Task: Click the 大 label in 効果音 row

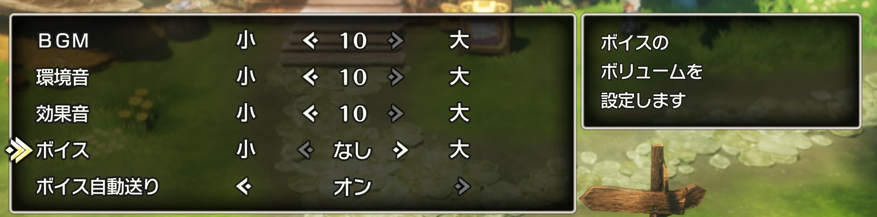Action: pos(460,113)
